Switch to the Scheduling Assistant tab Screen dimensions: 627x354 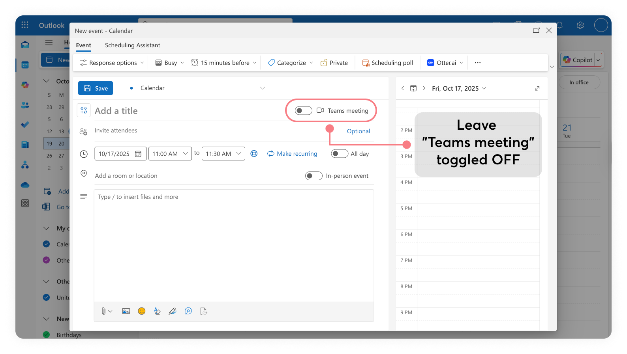[x=132, y=45]
